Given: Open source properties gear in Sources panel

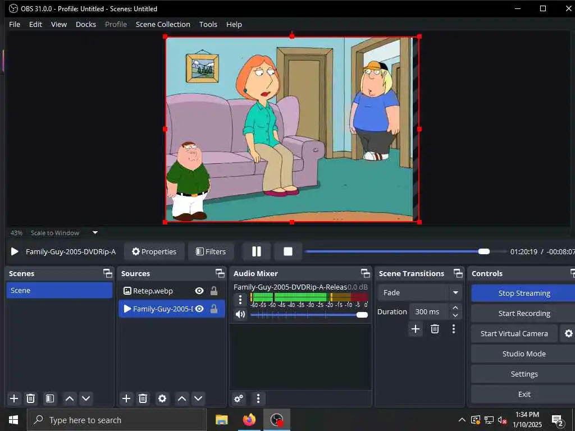Looking at the screenshot, I should [x=162, y=398].
